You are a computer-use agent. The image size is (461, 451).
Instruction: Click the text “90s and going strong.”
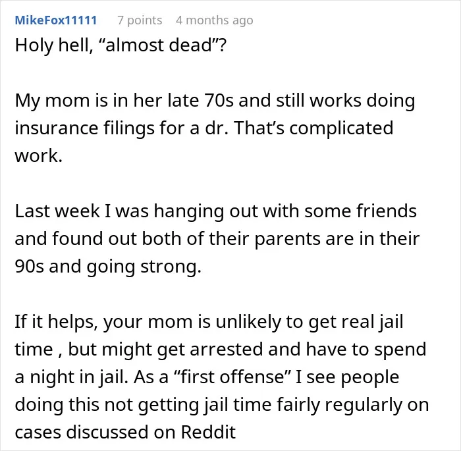[108, 267]
